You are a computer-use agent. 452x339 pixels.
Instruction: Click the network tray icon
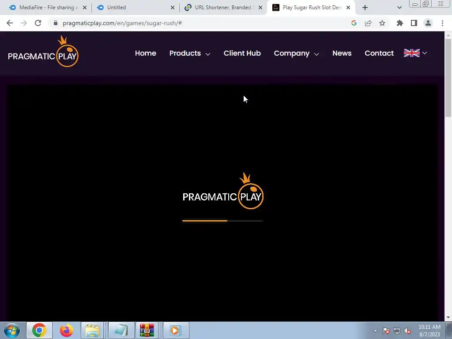(397, 331)
